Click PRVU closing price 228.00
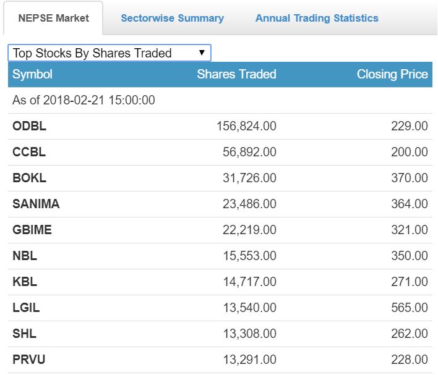Viewport: 438px width, 375px height. point(410,360)
